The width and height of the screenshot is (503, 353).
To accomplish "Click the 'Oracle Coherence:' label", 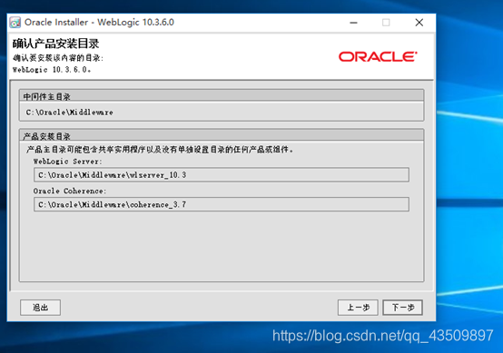I will pyautogui.click(x=70, y=191).
